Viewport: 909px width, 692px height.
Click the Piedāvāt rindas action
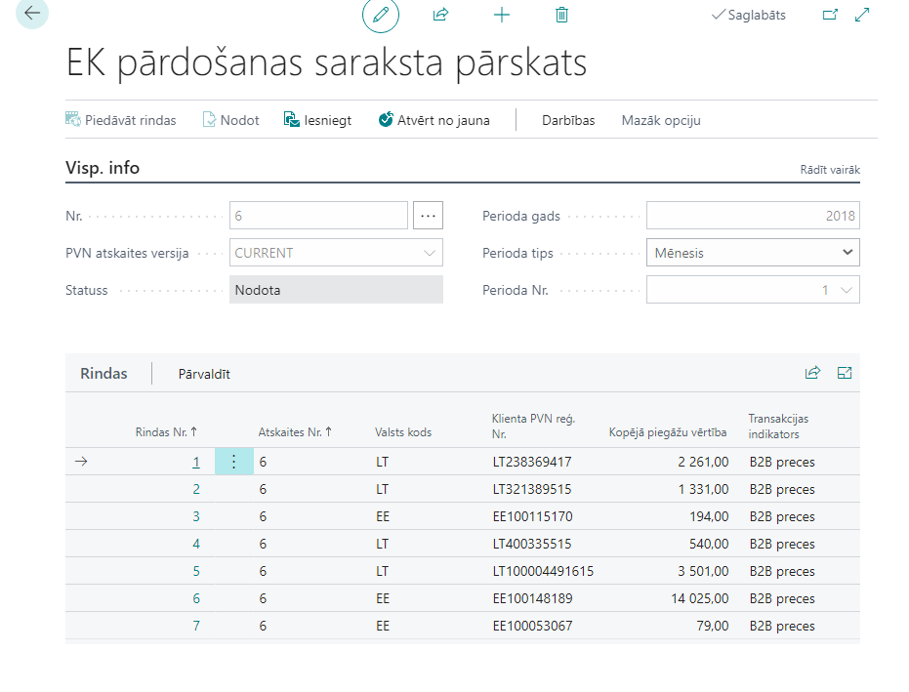coord(121,120)
